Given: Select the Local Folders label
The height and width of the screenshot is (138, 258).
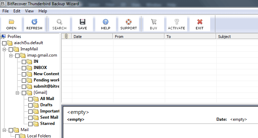Looking at the screenshot, I should coord(39,136).
